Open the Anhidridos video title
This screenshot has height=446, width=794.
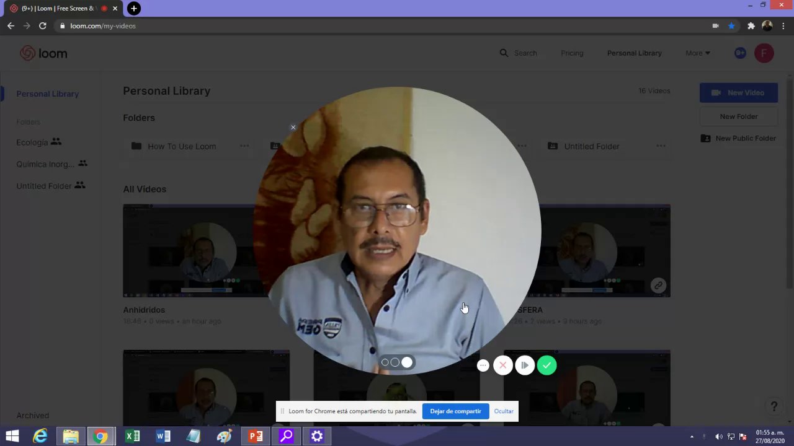pos(144,310)
